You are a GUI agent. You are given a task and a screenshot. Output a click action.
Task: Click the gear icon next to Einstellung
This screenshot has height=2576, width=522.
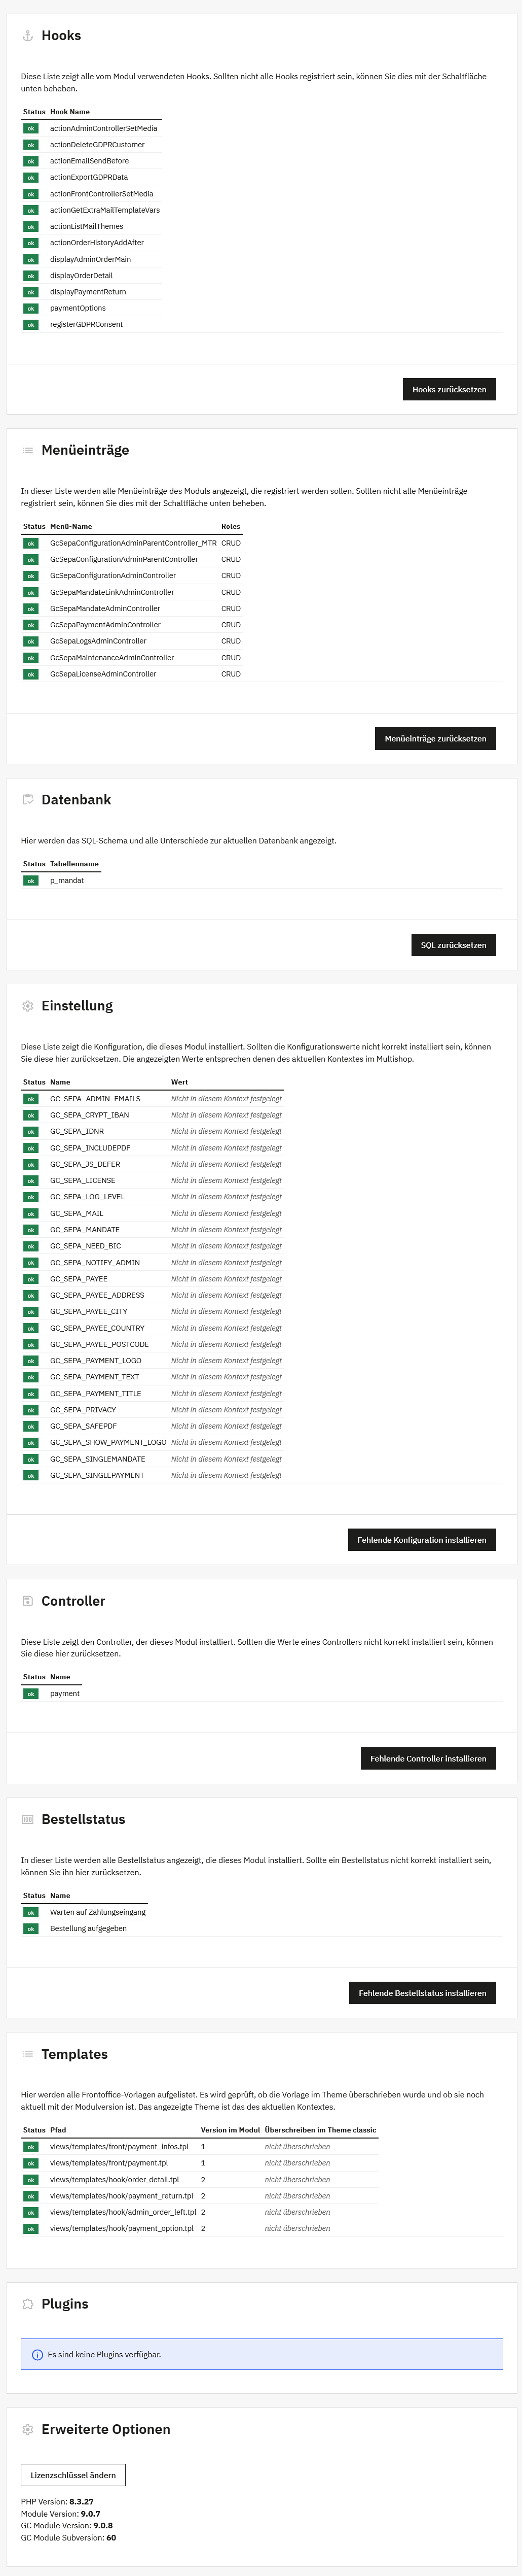point(28,1006)
